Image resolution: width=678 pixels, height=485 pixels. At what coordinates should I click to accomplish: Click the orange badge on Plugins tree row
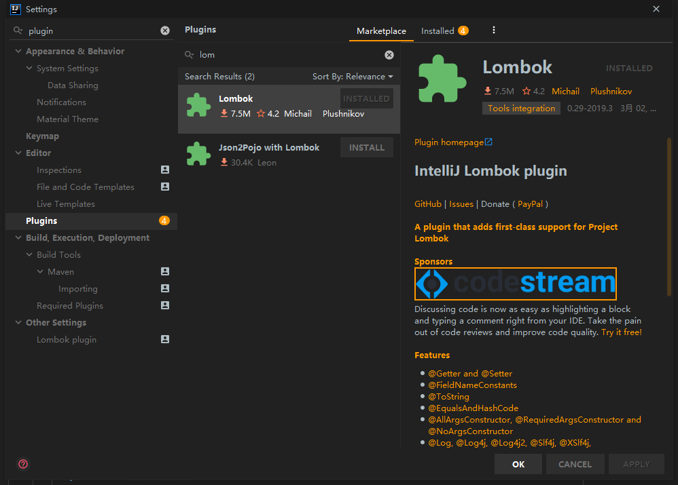164,220
